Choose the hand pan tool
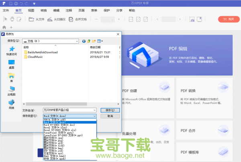241x162 pixels. (12, 19)
